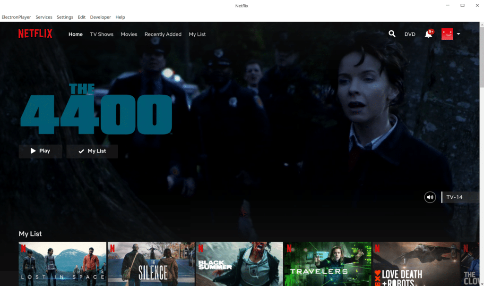Select the Lost in Space thumbnail
The width and height of the screenshot is (484, 286).
click(x=62, y=264)
